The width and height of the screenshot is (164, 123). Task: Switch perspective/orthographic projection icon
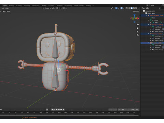click(x=138, y=35)
